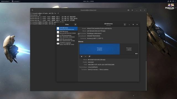177x99 pixels.
Task: Open the volume icon in system tray
Action: point(171,1)
